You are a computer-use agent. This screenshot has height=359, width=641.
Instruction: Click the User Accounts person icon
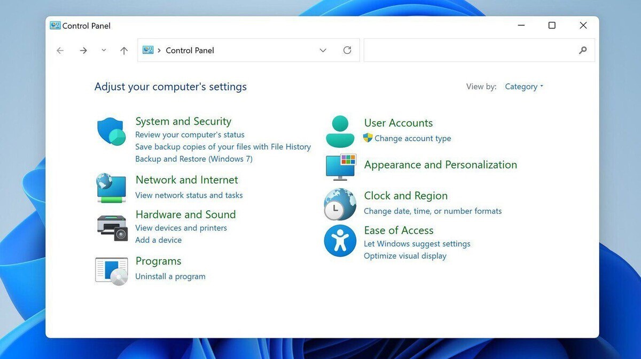tap(340, 131)
